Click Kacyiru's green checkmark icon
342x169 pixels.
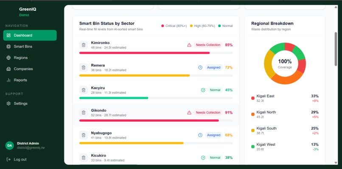click(203, 90)
